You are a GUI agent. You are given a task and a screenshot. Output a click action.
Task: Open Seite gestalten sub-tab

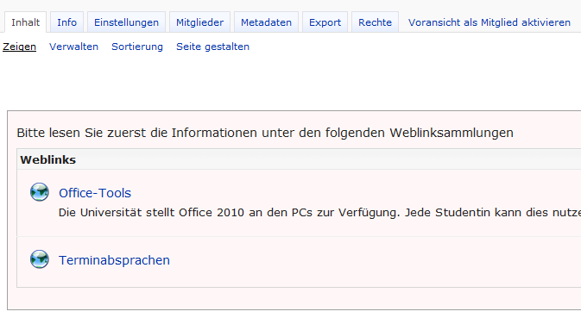[212, 47]
